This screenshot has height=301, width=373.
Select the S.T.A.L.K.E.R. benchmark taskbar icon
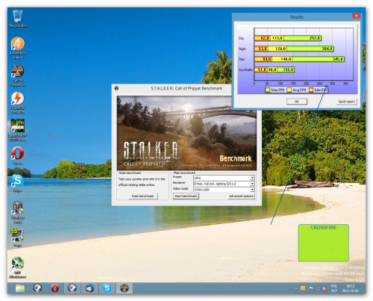tap(125, 288)
